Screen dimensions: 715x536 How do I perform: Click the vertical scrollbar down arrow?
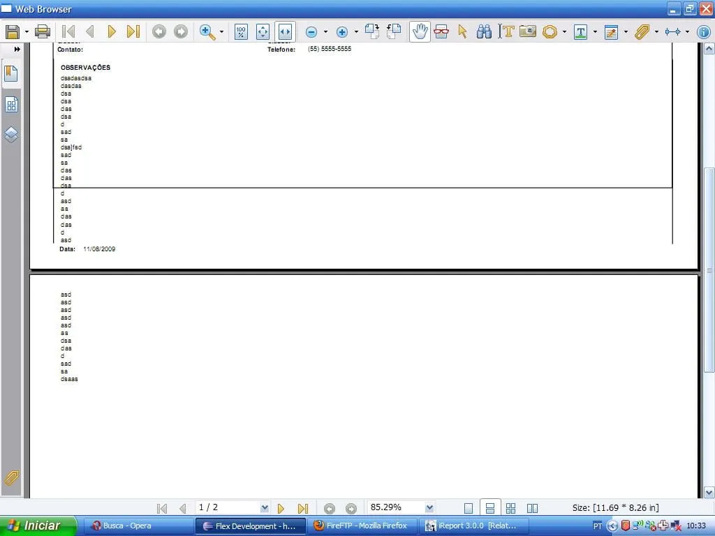click(x=709, y=492)
